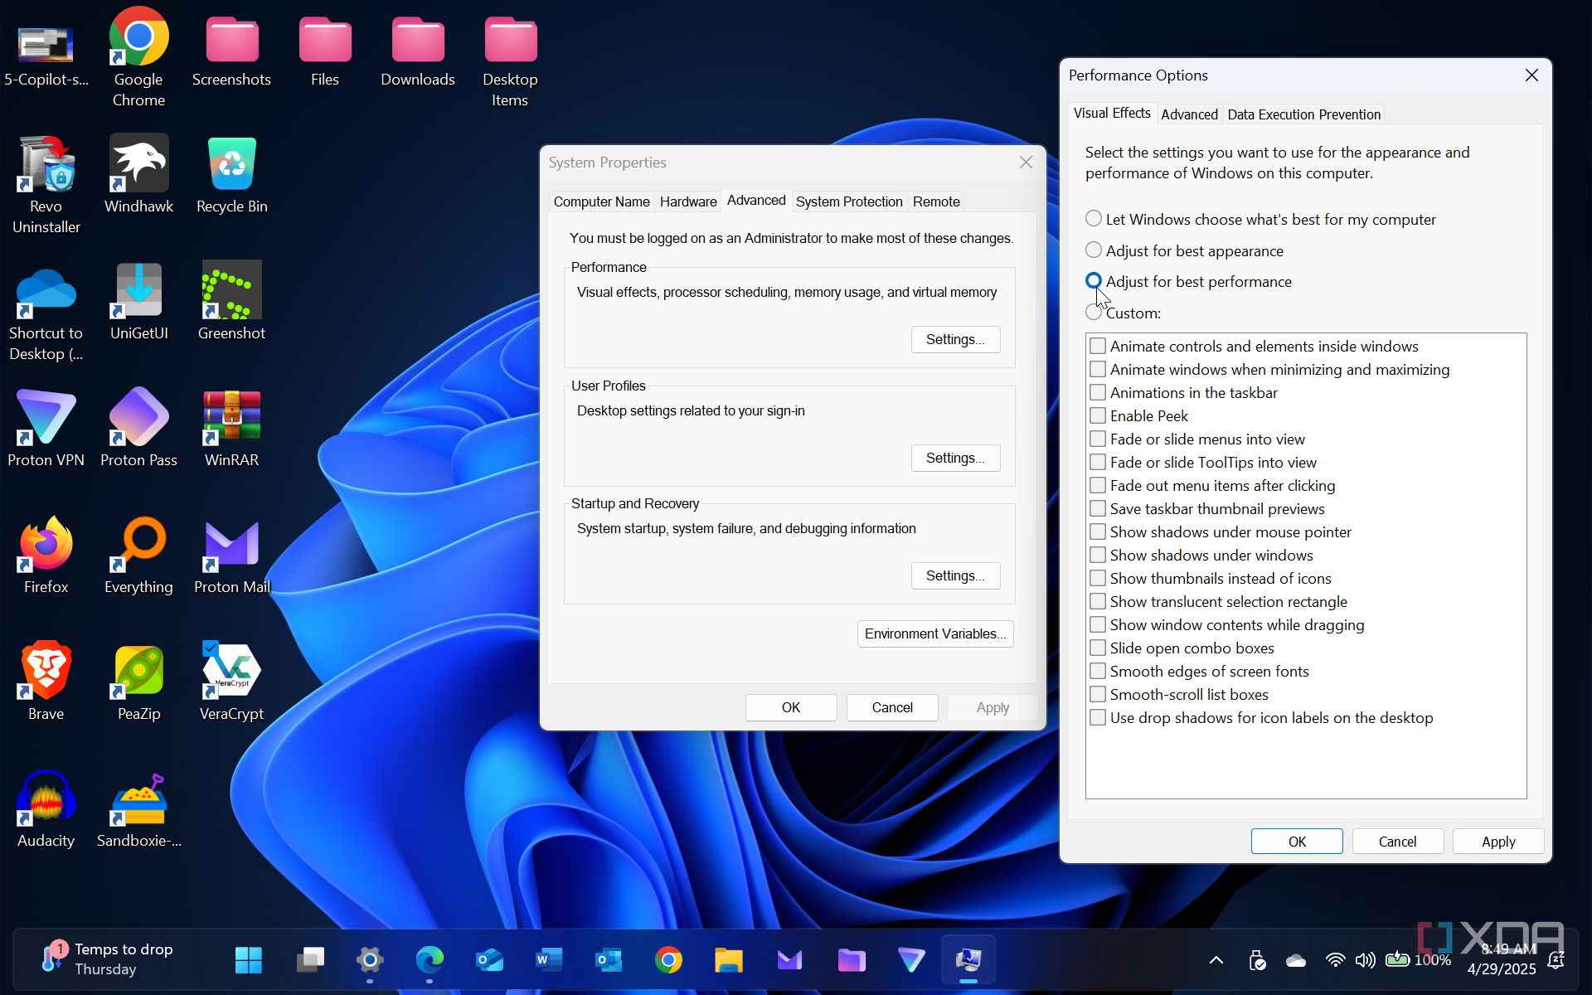Open Environment Variables dialog
Viewport: 1592px width, 995px height.
935,633
